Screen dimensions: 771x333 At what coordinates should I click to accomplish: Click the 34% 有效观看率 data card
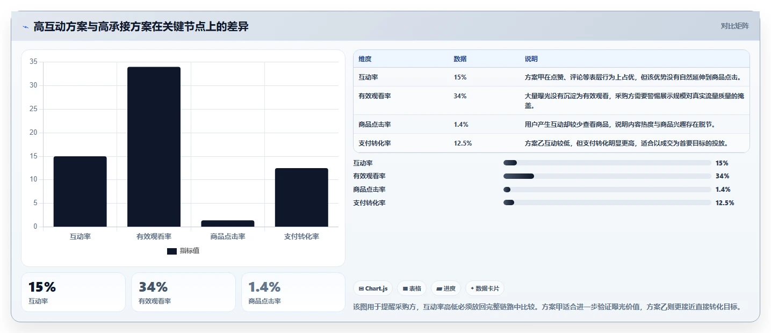[x=183, y=292]
